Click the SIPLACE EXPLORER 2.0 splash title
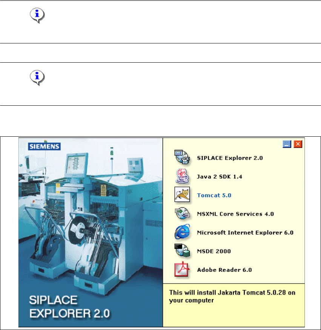The height and width of the screenshot is (330, 321). coord(69,307)
